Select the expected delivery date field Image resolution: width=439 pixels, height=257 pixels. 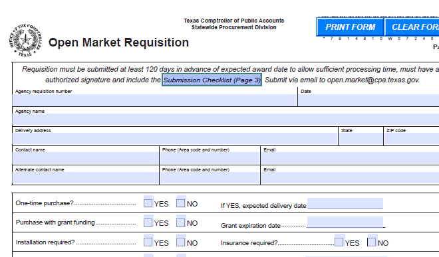click(x=345, y=203)
